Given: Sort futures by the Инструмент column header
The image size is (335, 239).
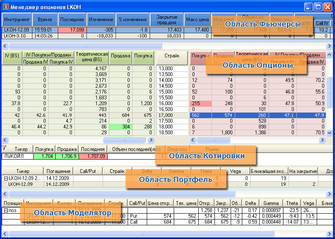Looking at the screenshot, I should pos(17,20).
